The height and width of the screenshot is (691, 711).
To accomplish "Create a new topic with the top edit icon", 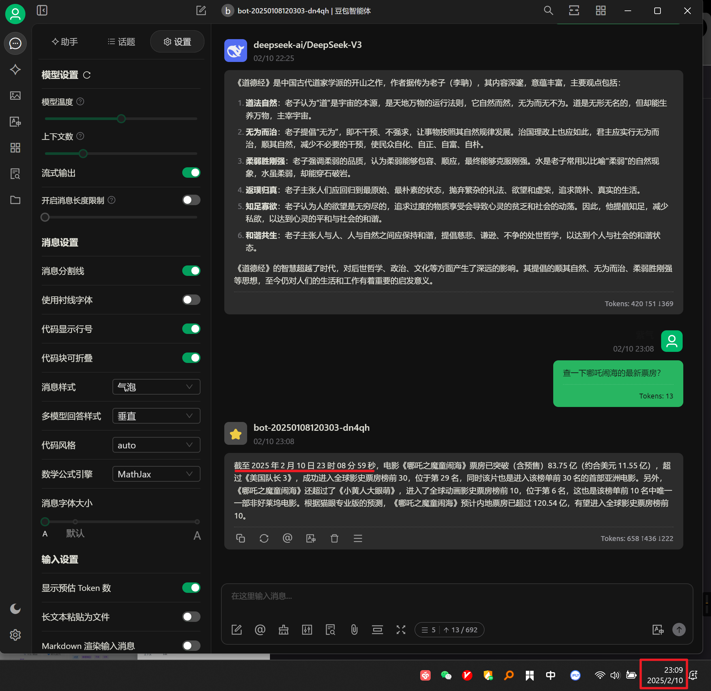I will point(201,10).
